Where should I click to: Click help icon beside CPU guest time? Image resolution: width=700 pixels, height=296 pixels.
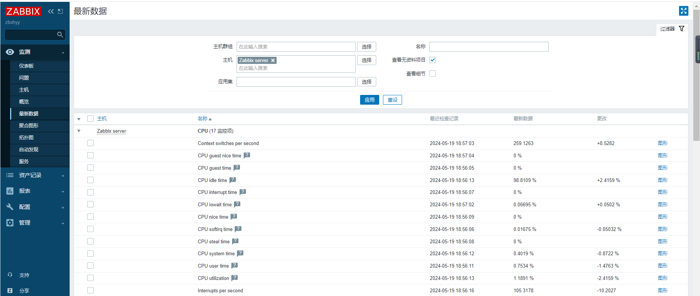coord(237,167)
